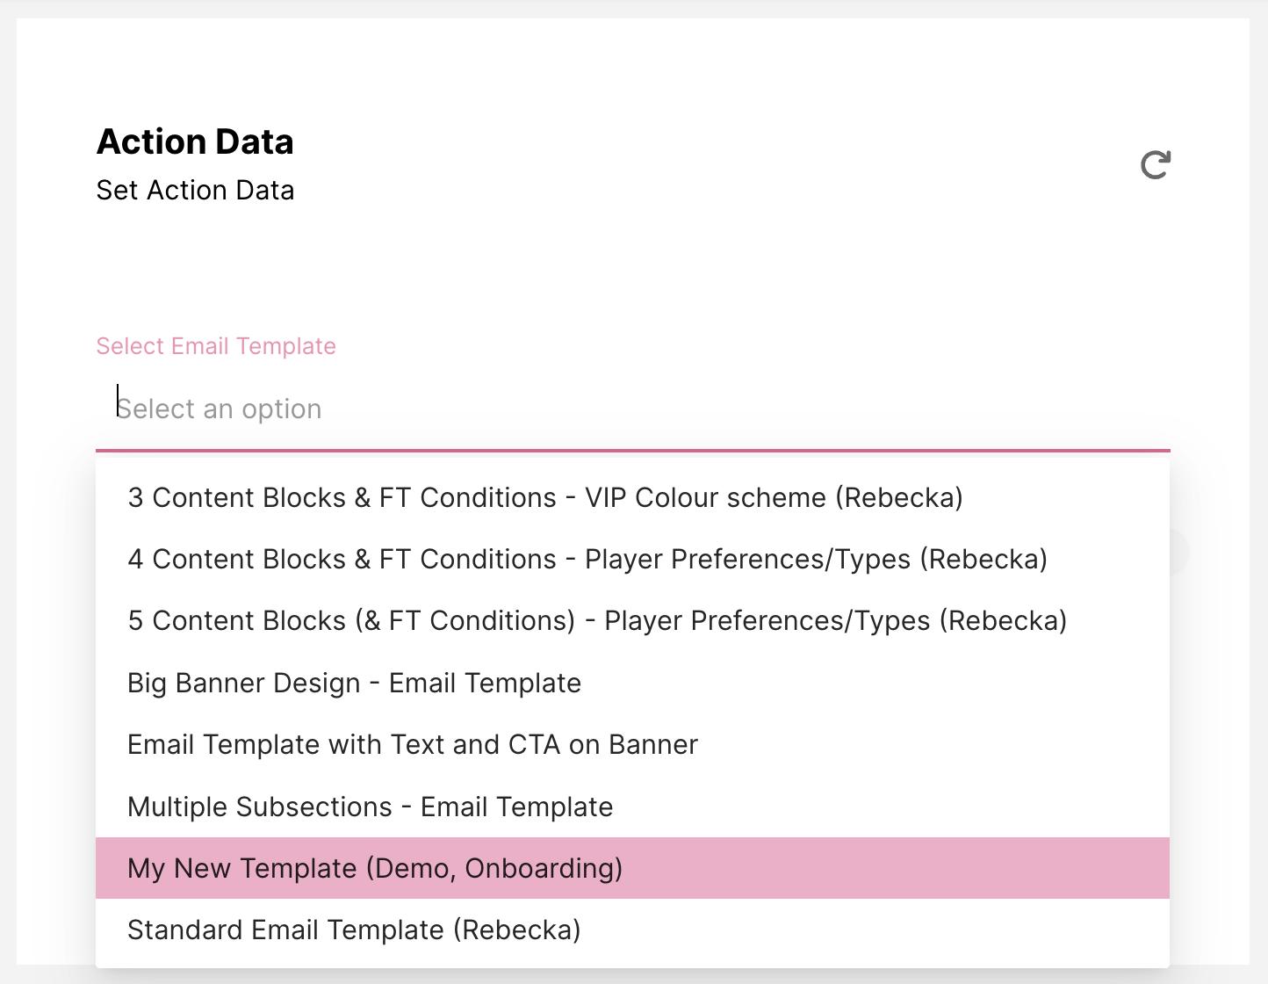Click 'CTA on Banner' text in the template list
This screenshot has height=984, width=1268.
(x=603, y=745)
